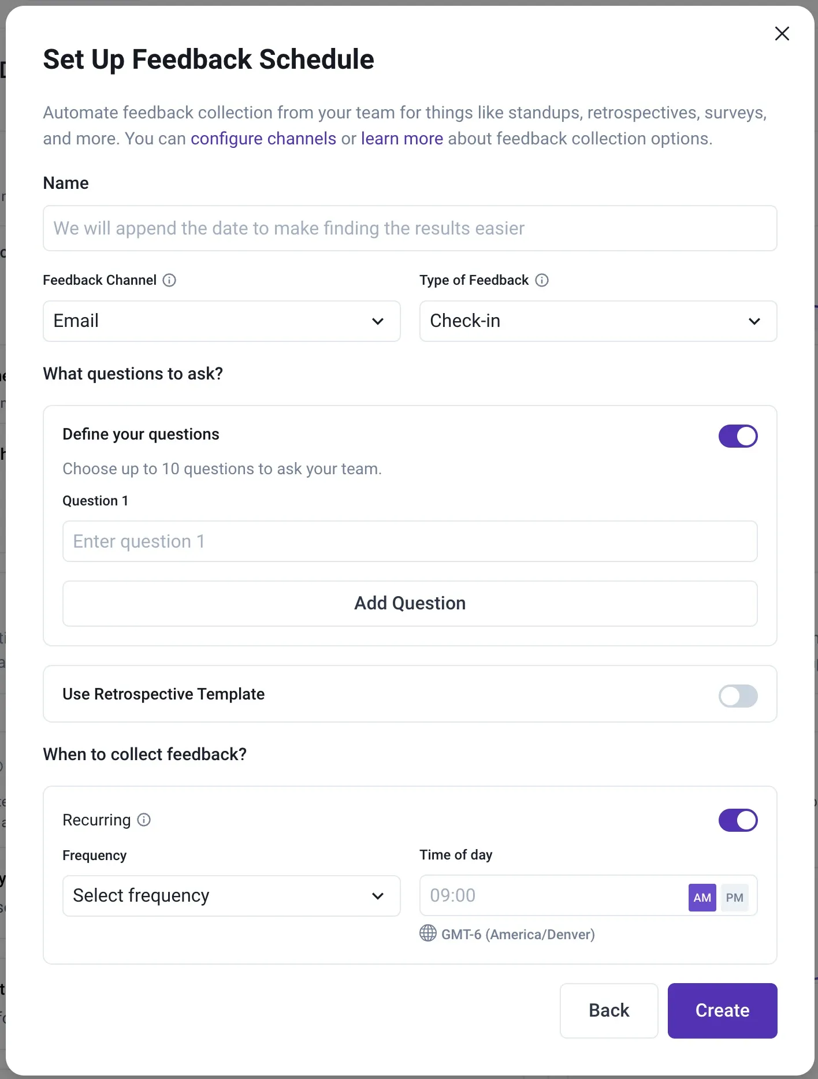
Task: Open the configure channels link
Action: [x=263, y=139]
